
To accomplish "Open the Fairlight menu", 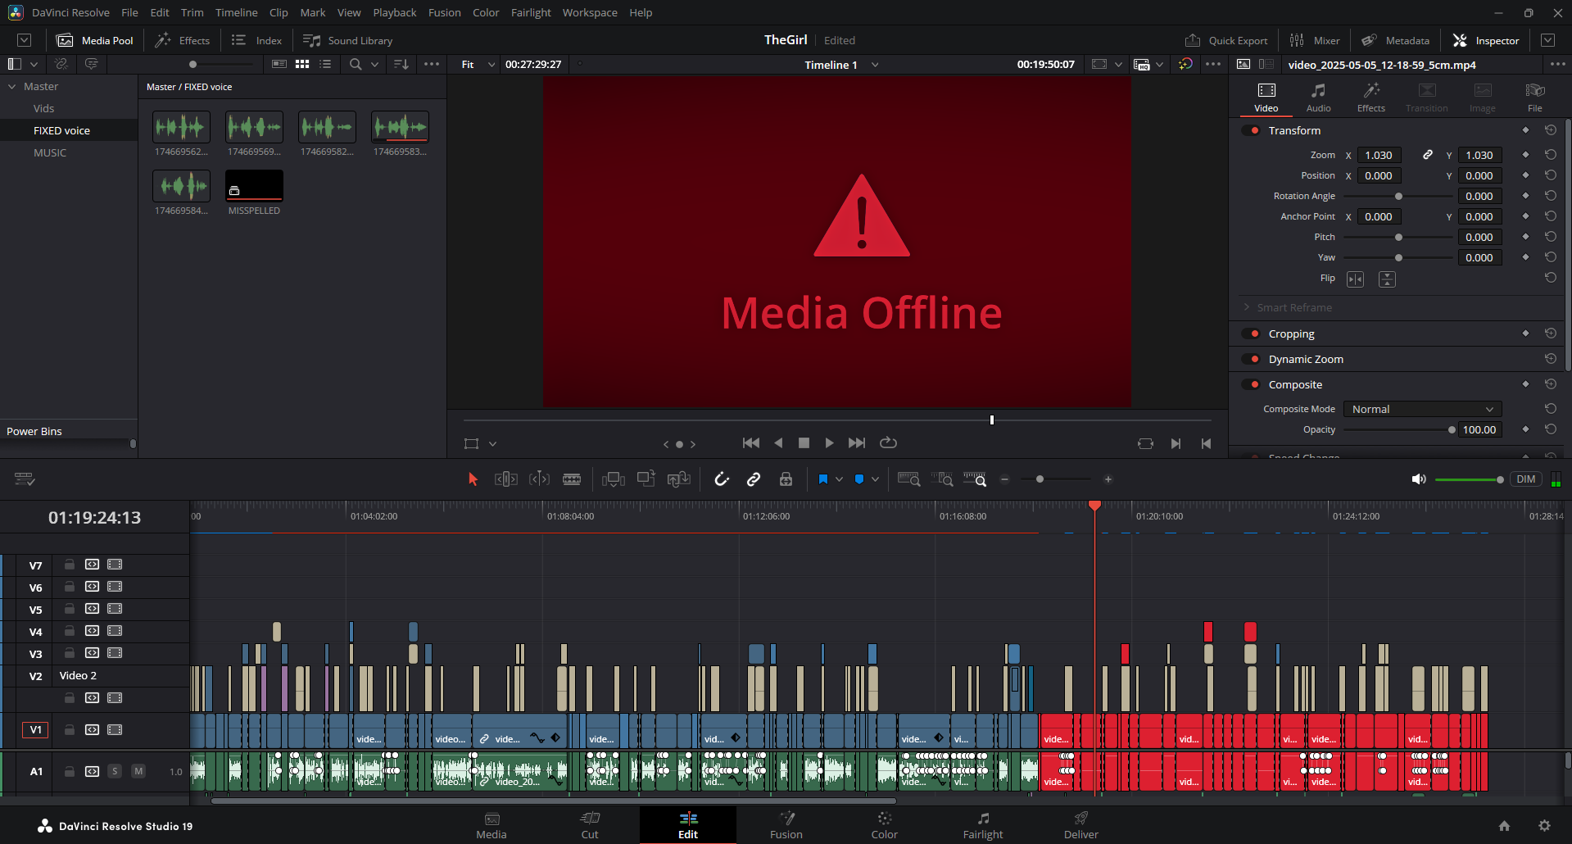I will click(x=531, y=12).
